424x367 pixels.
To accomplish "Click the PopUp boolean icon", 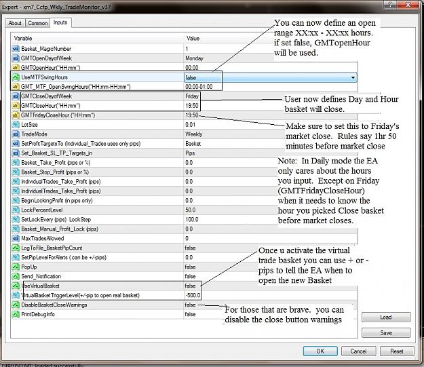I will coord(16,267).
